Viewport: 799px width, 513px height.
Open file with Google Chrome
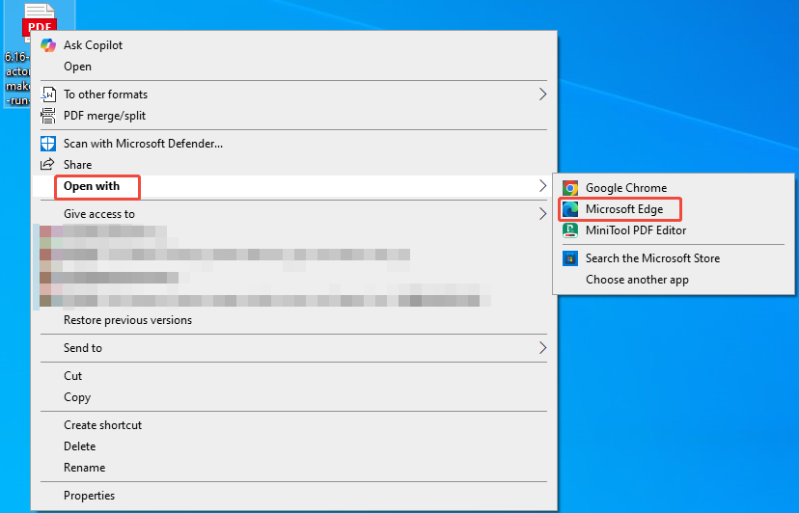(674, 188)
